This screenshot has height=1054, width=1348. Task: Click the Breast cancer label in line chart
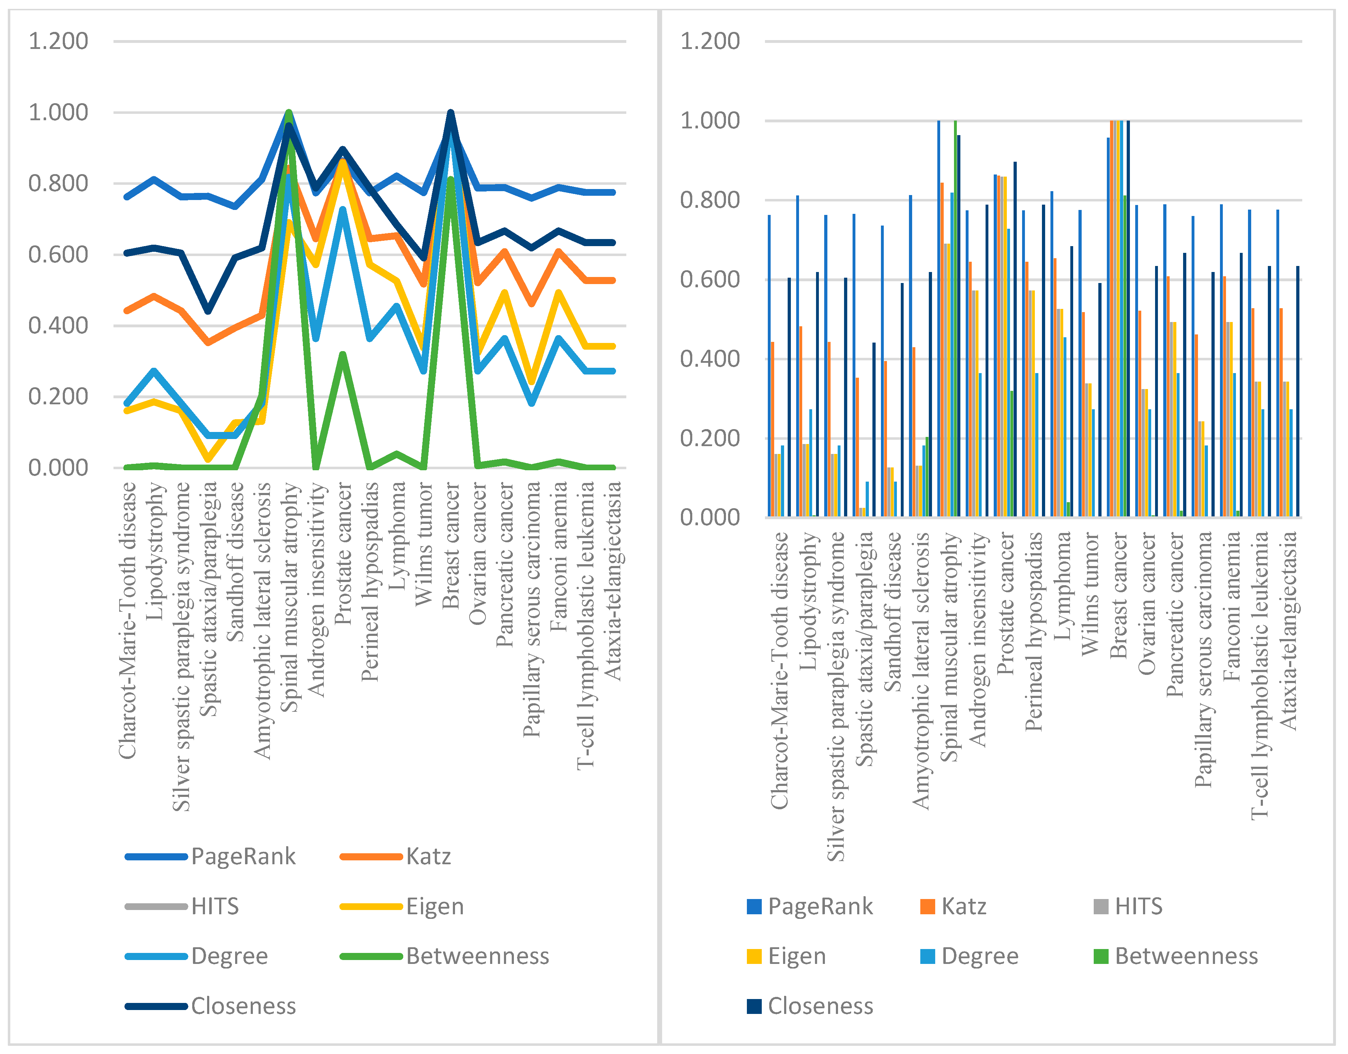tap(451, 545)
